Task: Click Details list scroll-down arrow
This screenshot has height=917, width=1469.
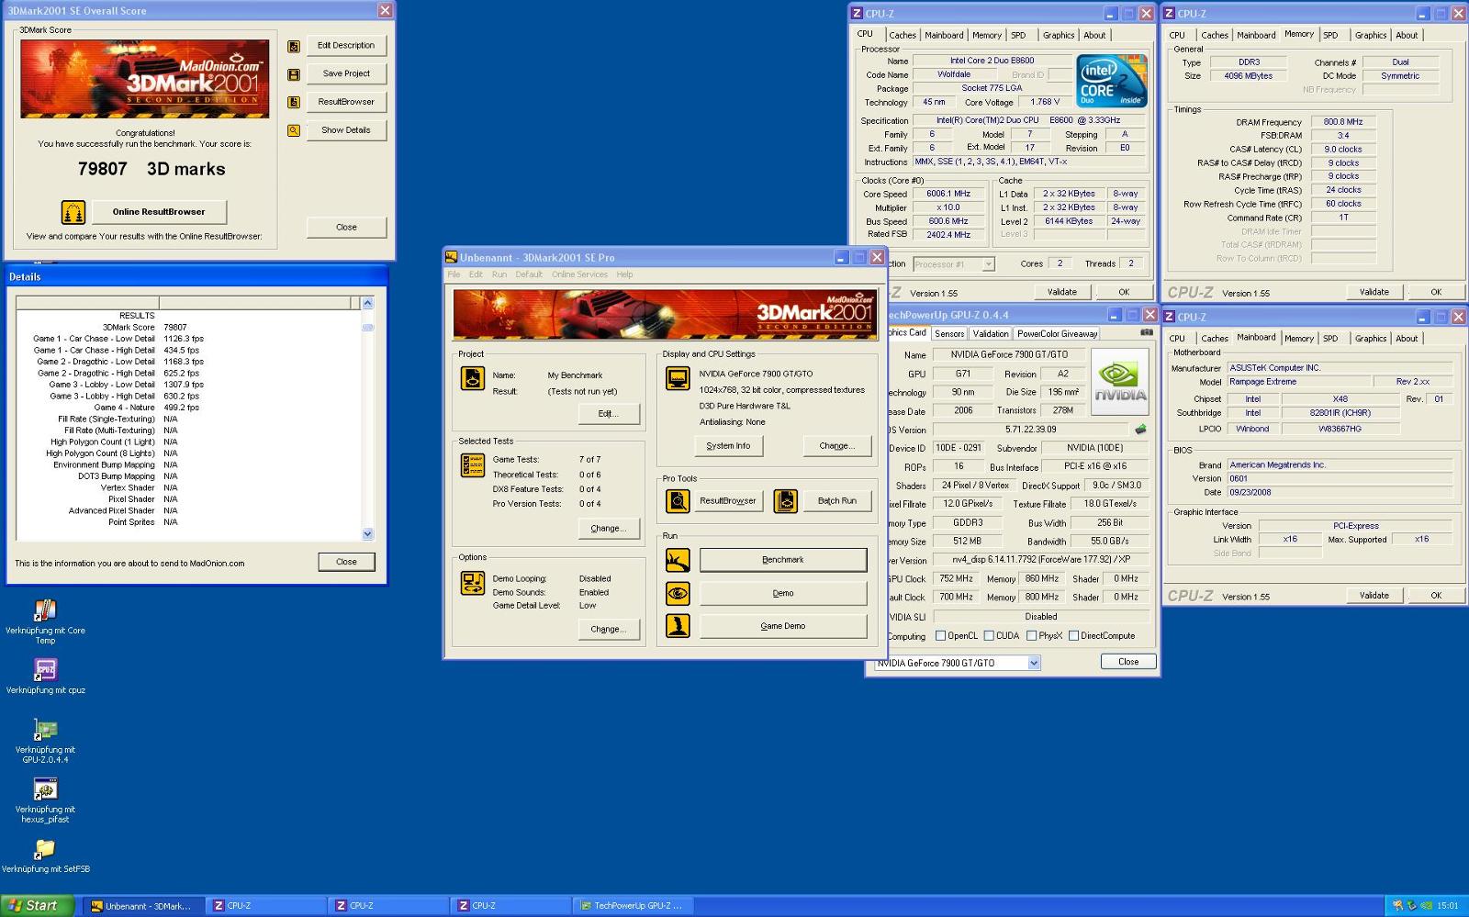Action: [x=367, y=533]
